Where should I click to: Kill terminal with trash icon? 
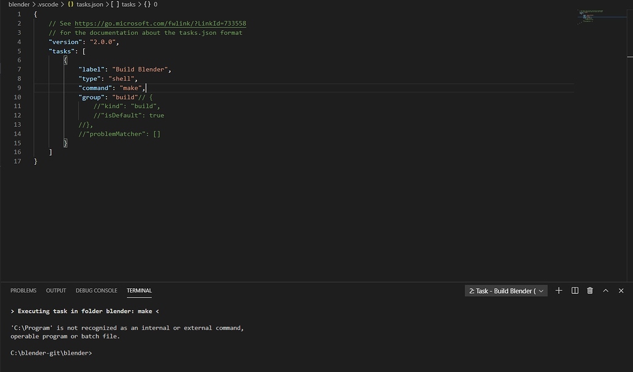590,291
